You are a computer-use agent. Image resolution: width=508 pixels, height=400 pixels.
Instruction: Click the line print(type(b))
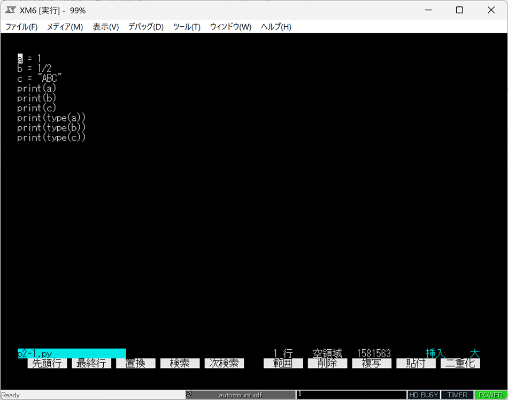click(51, 128)
